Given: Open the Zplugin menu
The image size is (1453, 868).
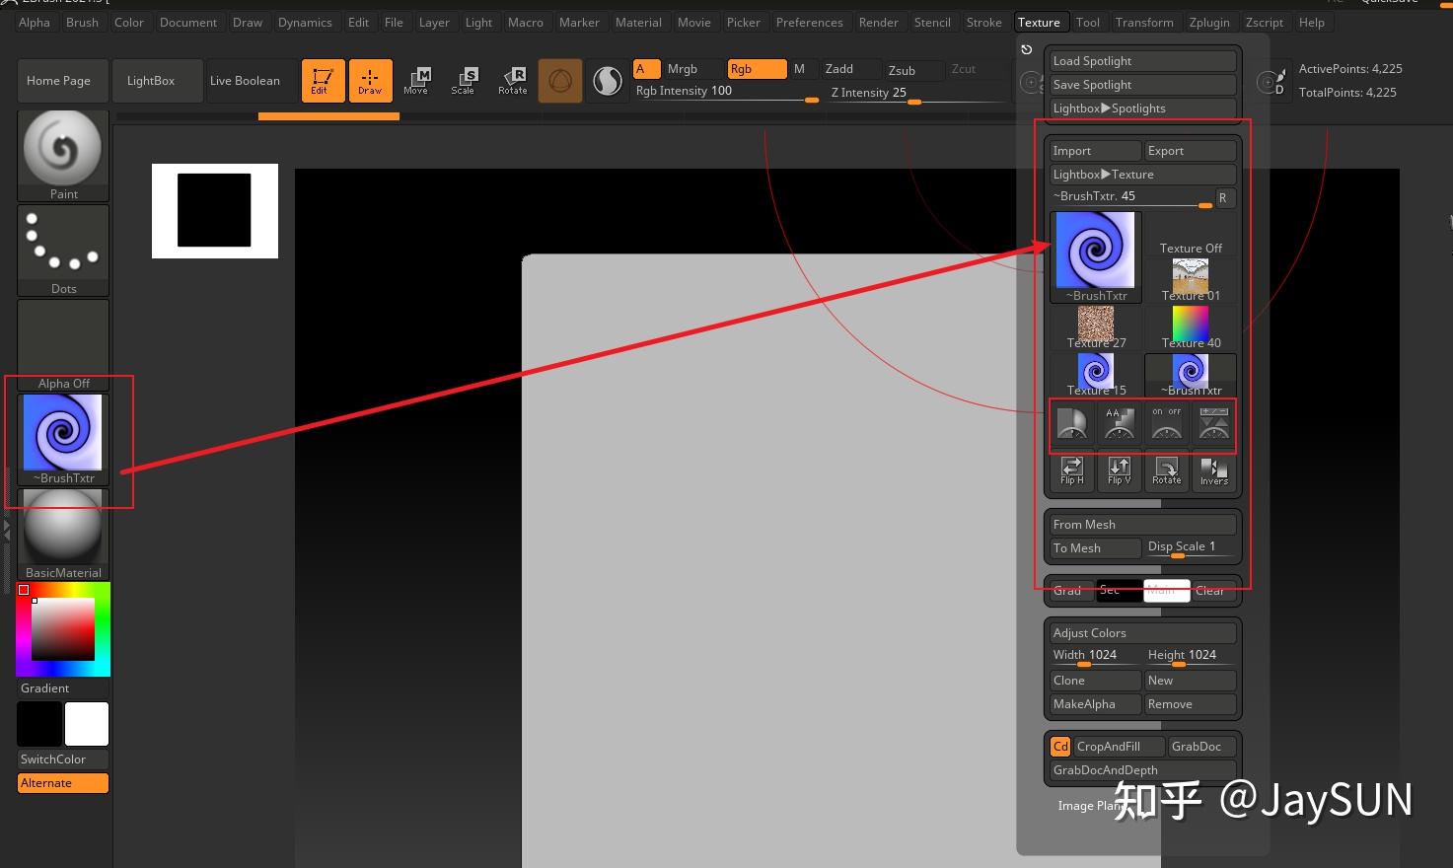Looking at the screenshot, I should click(1209, 22).
